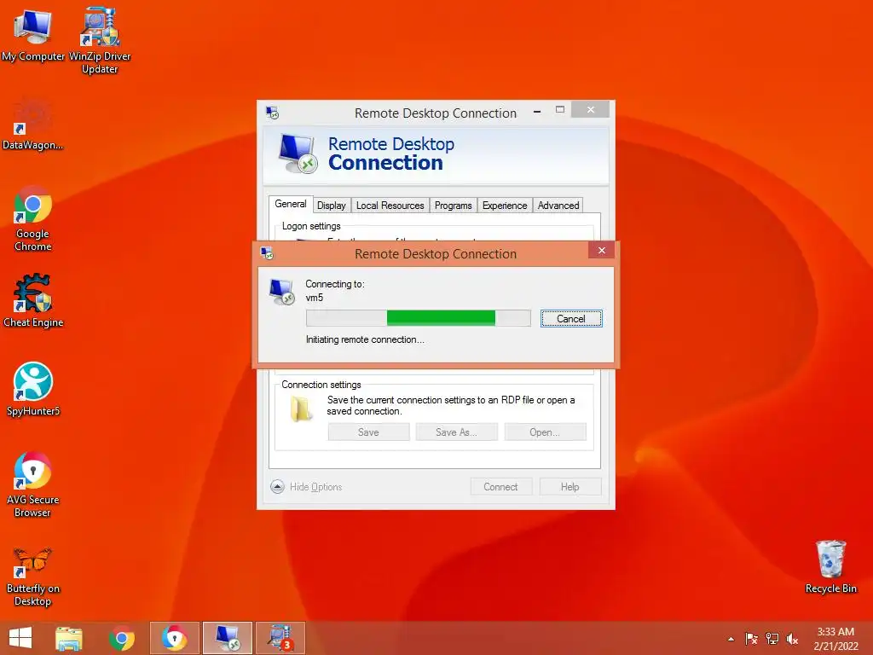
Task: Click the vm5 computer name text
Action: pyautogui.click(x=314, y=298)
